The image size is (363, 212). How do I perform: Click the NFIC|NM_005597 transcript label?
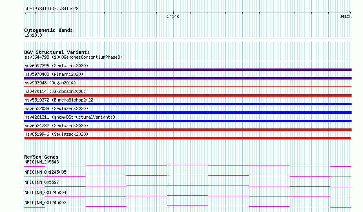(x=42, y=182)
